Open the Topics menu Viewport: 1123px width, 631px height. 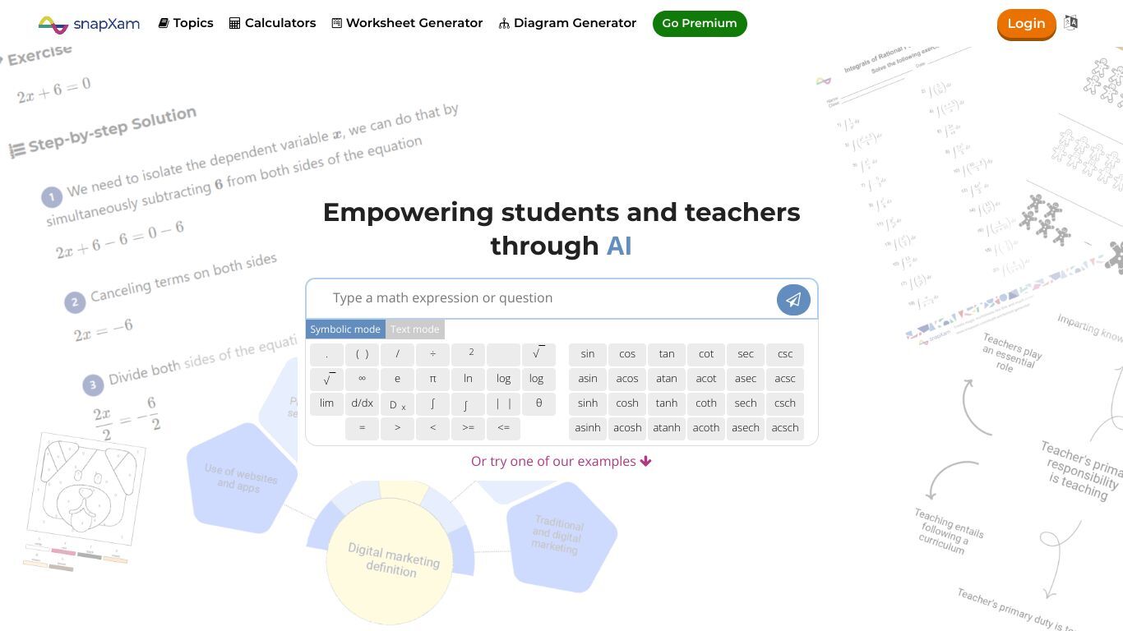pos(186,23)
